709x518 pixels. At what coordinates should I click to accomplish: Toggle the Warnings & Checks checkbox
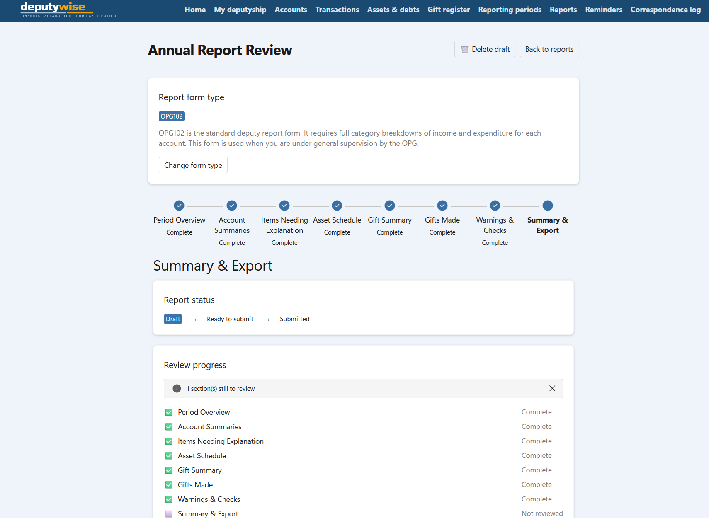coord(169,499)
